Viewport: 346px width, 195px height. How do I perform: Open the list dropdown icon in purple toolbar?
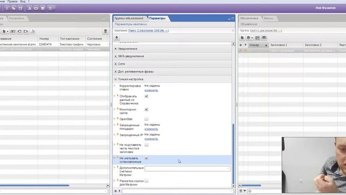tap(51, 8)
